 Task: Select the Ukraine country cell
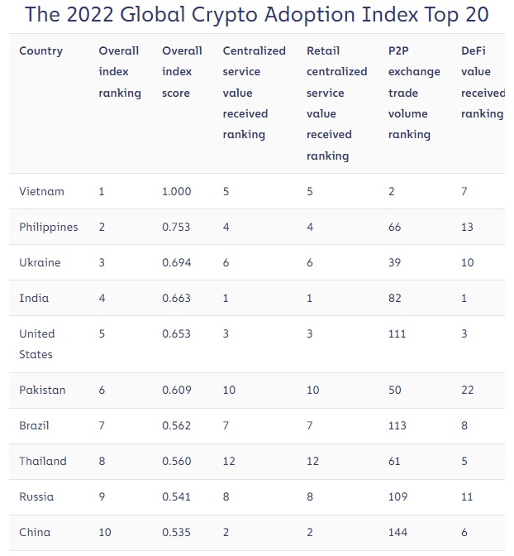(x=40, y=263)
